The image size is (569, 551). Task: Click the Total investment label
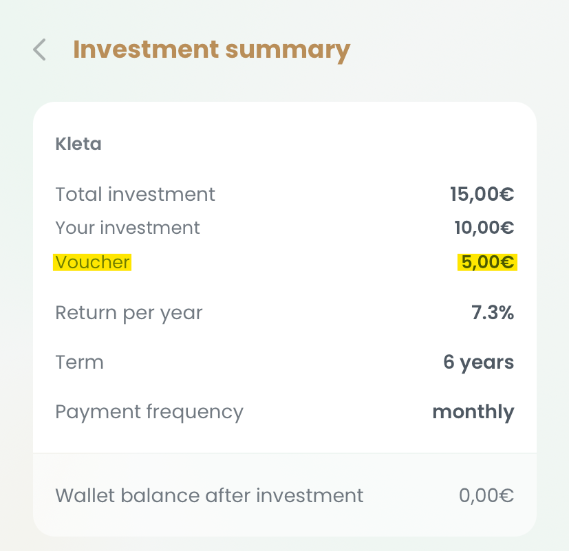(135, 195)
